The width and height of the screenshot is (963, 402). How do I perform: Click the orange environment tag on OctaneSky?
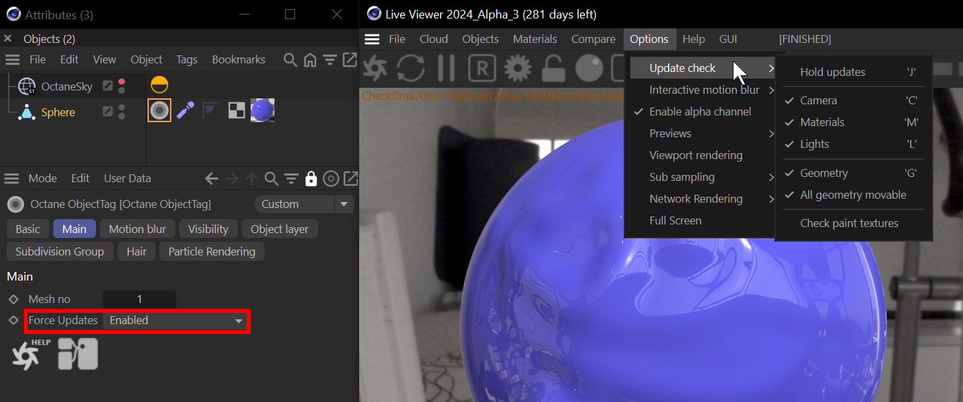[159, 85]
